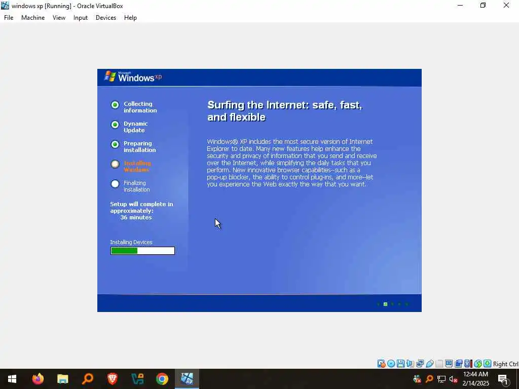Viewport: 519px width, 389px height.
Task: Launch Firefox from the taskbar
Action: pos(38,379)
